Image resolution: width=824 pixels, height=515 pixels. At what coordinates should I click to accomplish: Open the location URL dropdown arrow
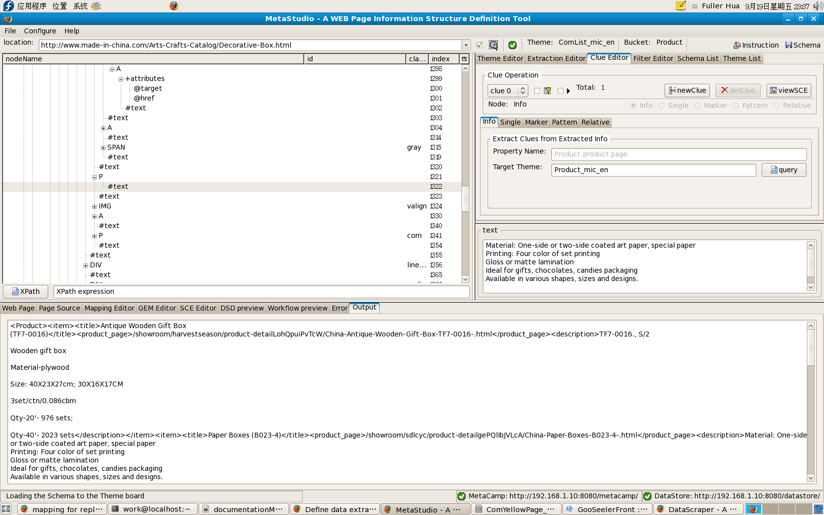tap(465, 45)
